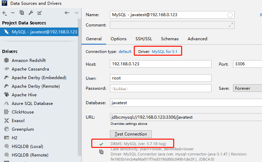Select Apache Hive driver
The image size is (262, 162).
[x=24, y=95]
